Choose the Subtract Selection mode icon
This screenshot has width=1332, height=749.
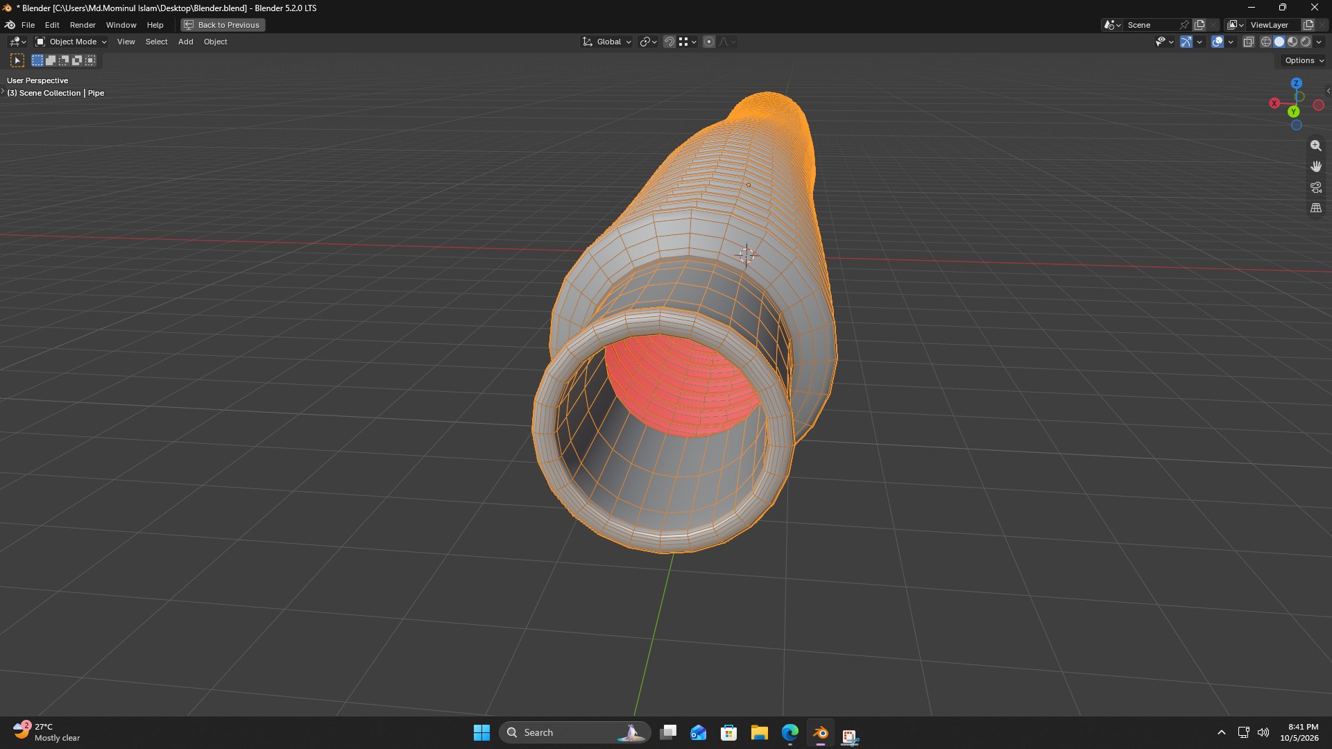[64, 61]
